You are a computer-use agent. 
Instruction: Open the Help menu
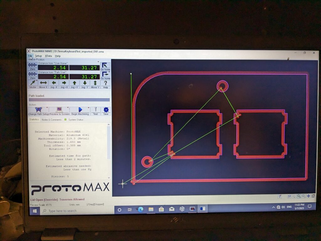pyautogui.click(x=58, y=56)
